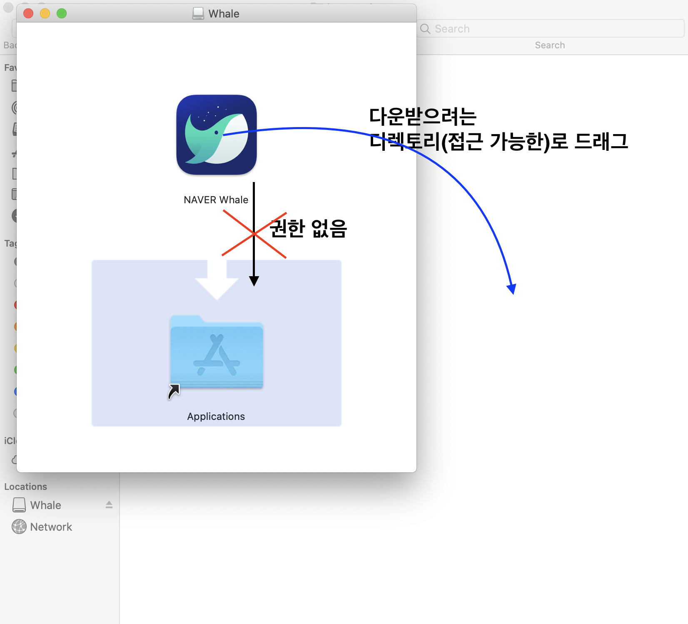Click the Applications label text
Image resolution: width=688 pixels, height=624 pixels.
216,417
